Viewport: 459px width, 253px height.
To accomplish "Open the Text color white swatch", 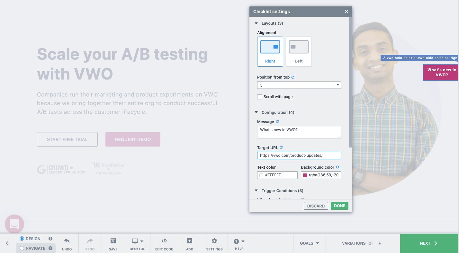I will [x=261, y=175].
